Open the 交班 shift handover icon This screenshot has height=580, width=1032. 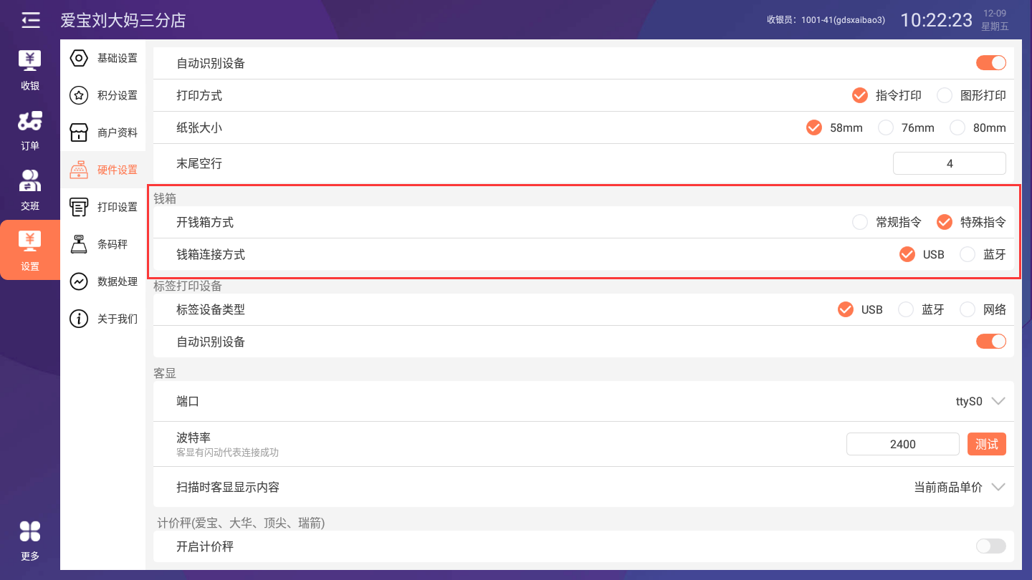(x=30, y=180)
